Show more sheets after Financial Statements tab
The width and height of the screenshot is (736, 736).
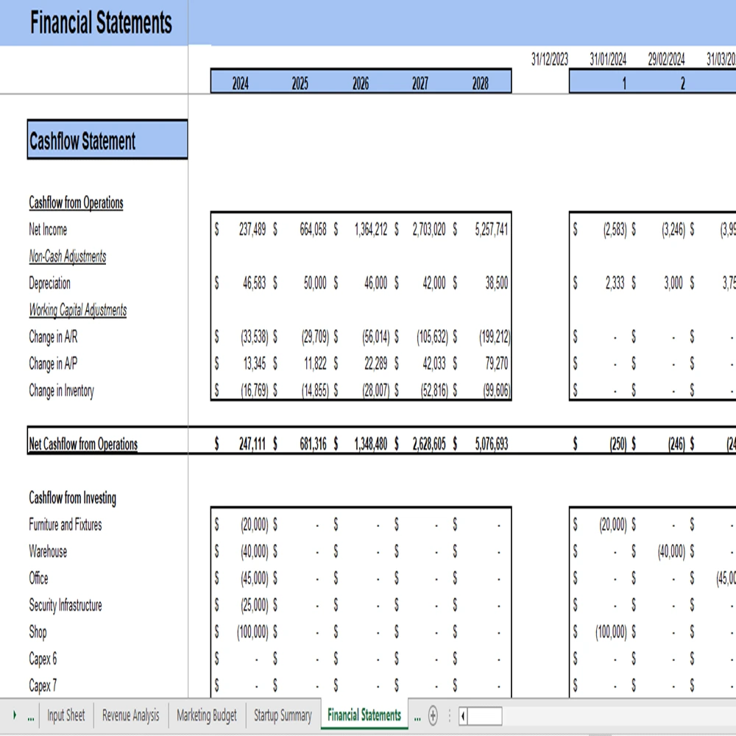(417, 715)
